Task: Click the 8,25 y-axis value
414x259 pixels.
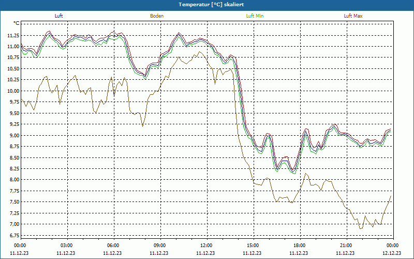Action: click(14, 169)
